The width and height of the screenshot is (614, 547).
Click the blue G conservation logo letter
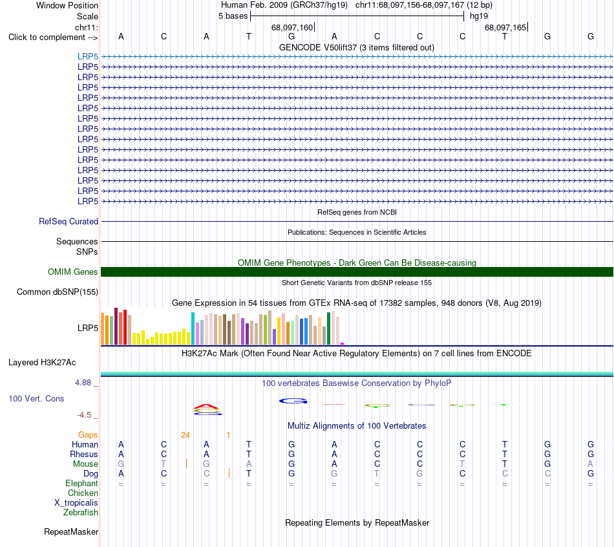pyautogui.click(x=293, y=401)
